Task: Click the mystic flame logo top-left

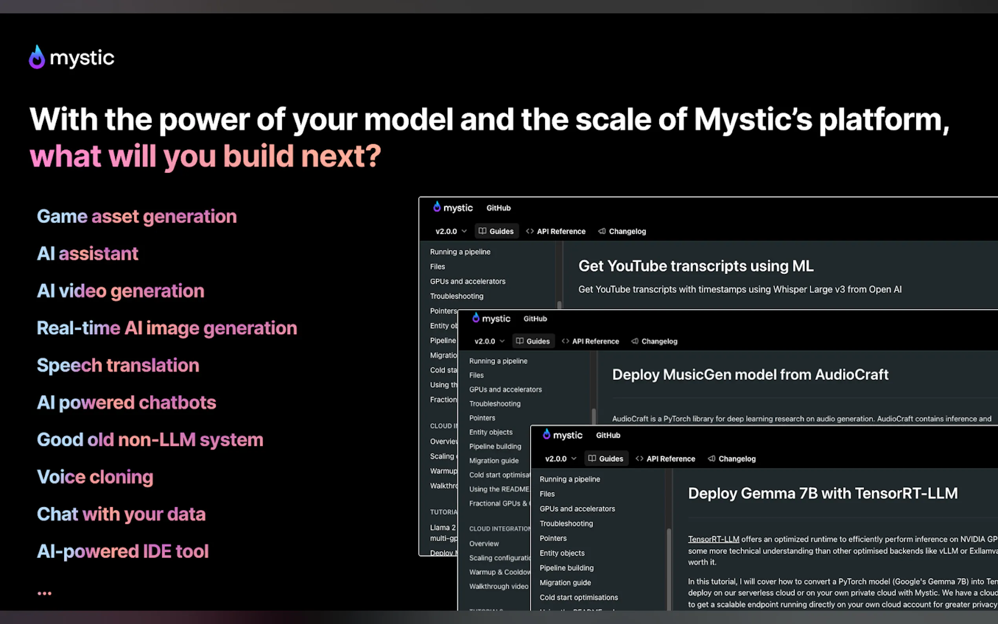Action: coord(37,57)
